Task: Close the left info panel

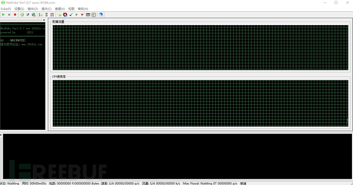Action: point(44,20)
